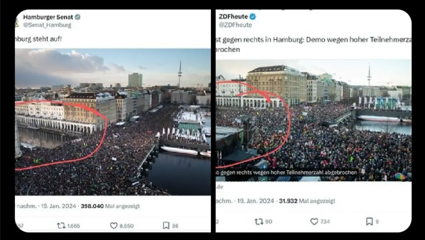The height and width of the screenshot is (240, 425).
Task: Click the ZDFheute article headline caption
Action: click(x=287, y=173)
